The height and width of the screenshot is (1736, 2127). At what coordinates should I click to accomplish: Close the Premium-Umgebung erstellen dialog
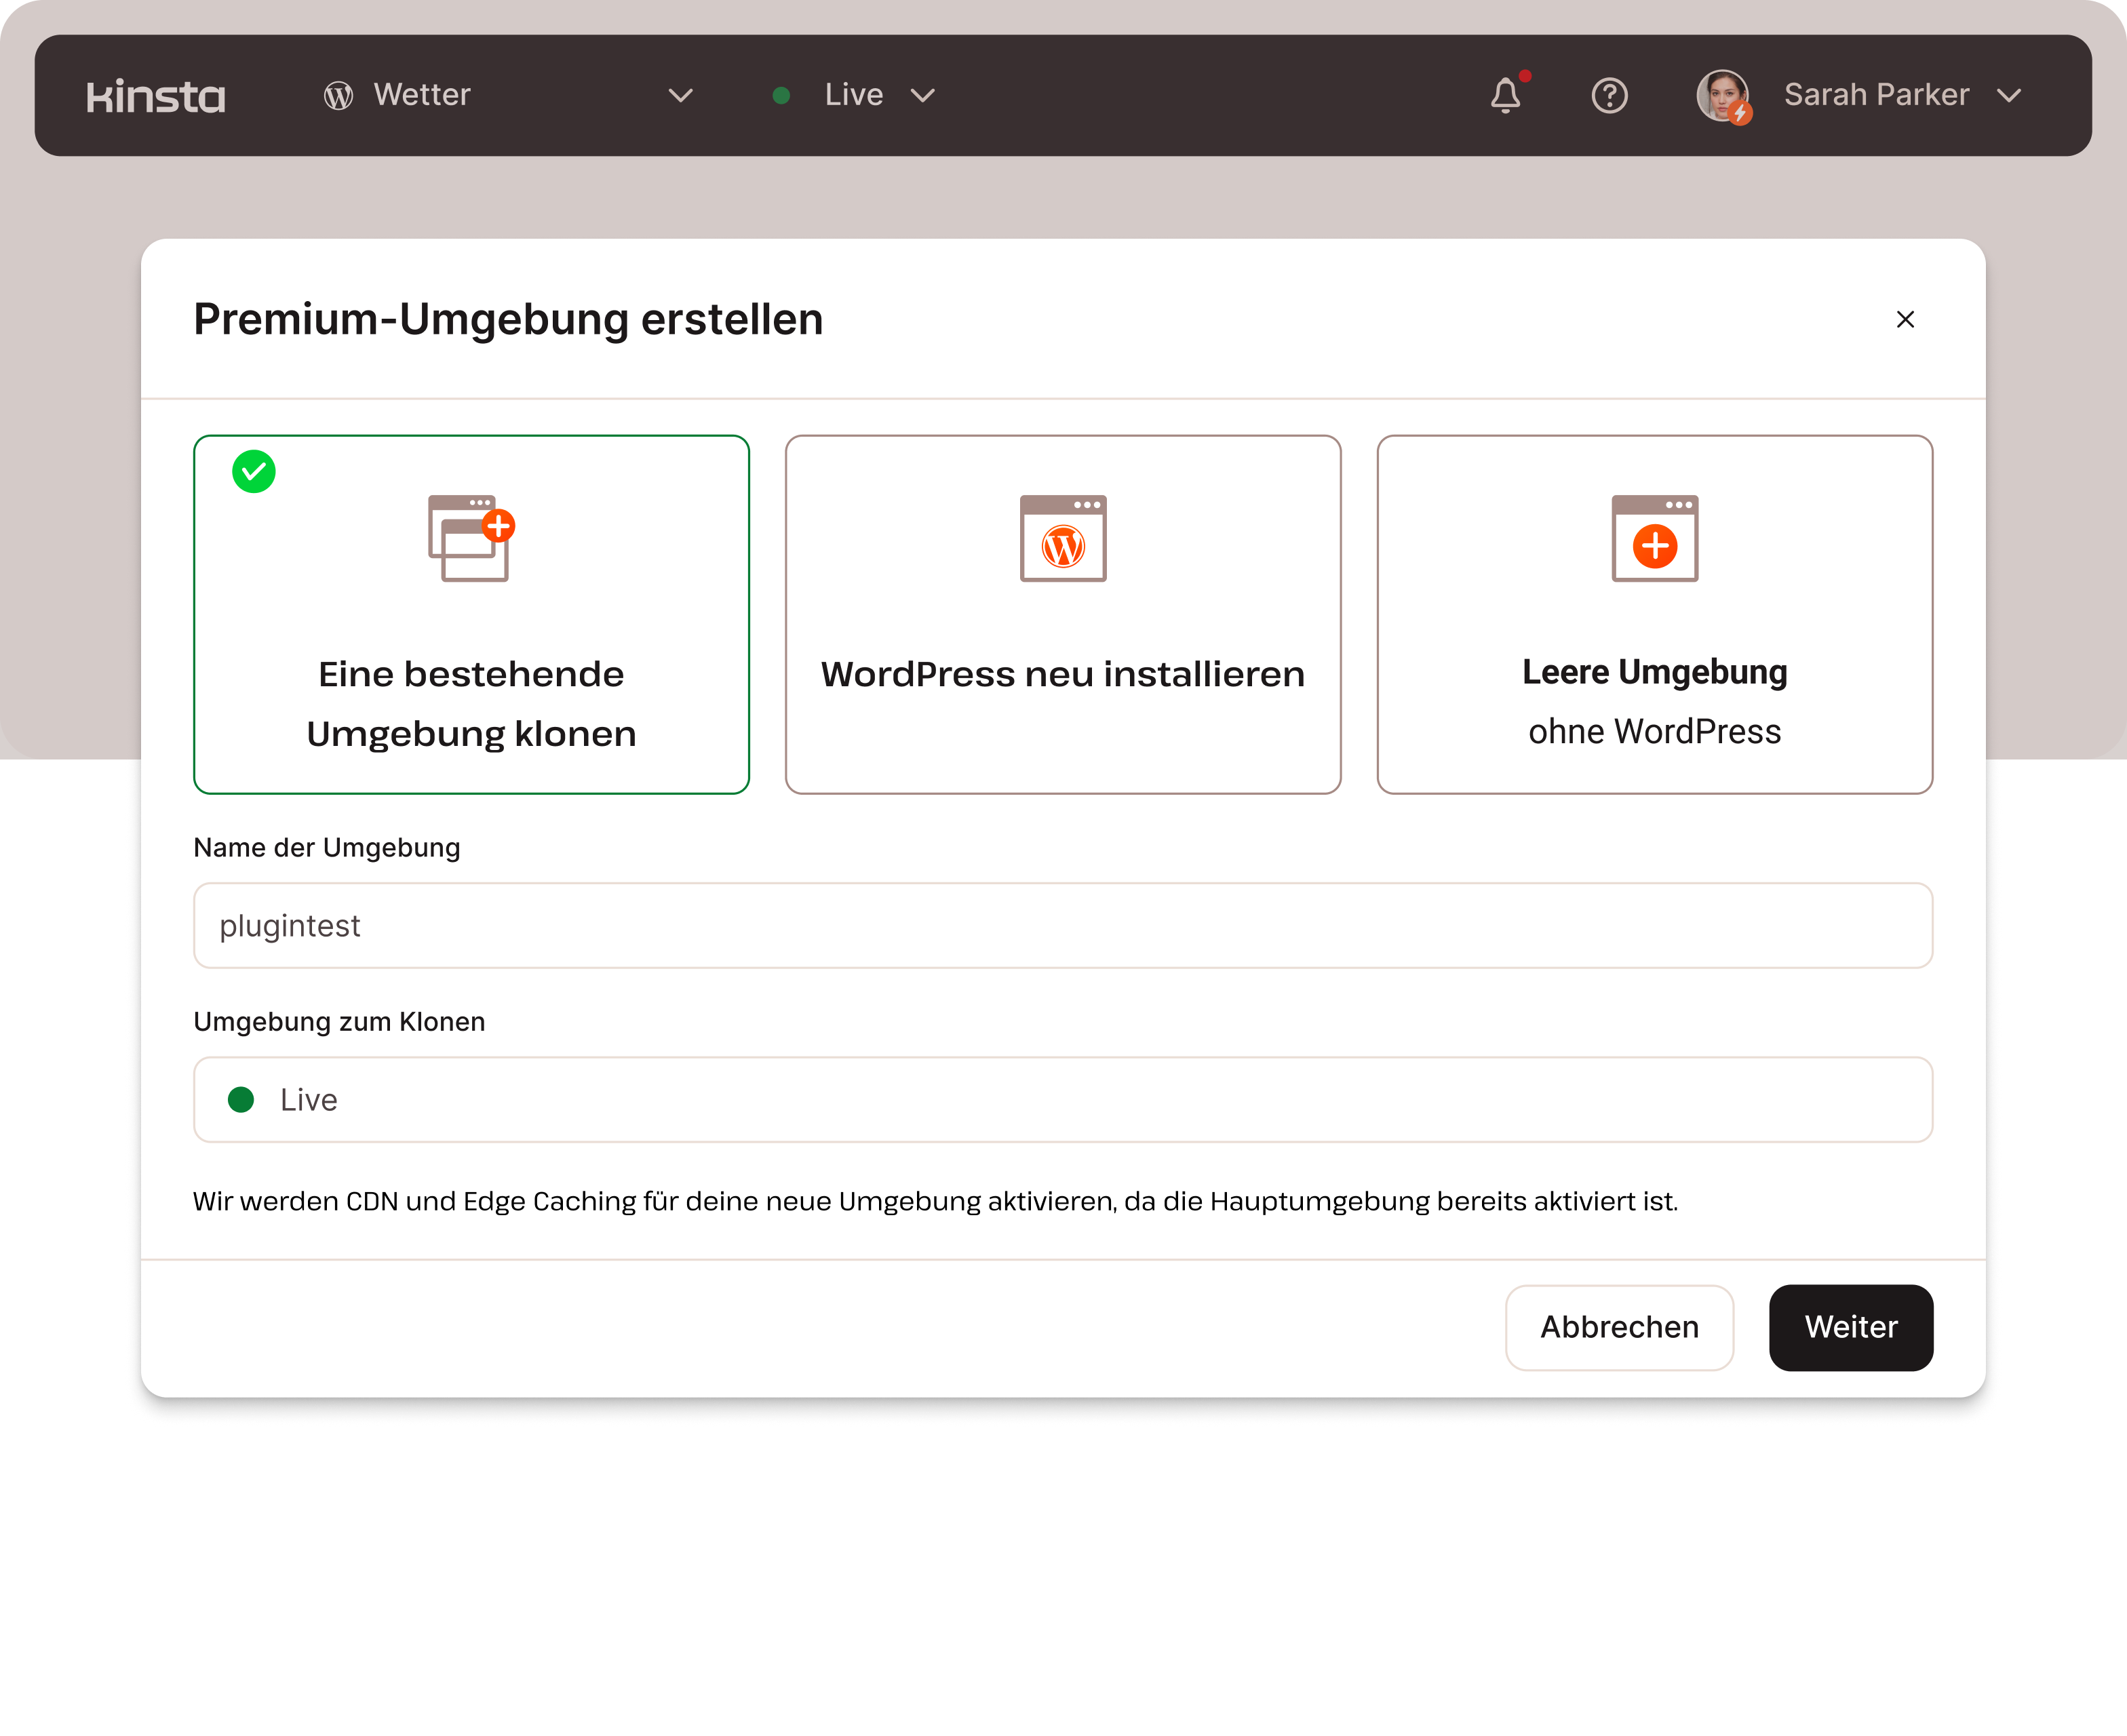pyautogui.click(x=1905, y=319)
